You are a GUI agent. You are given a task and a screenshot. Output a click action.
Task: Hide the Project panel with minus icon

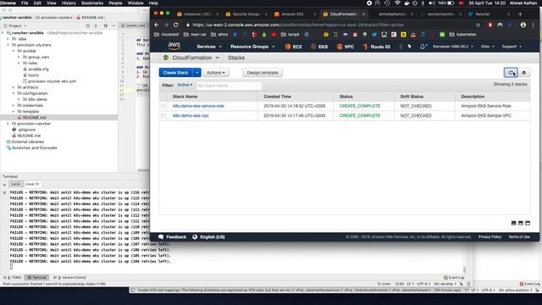click(x=113, y=25)
